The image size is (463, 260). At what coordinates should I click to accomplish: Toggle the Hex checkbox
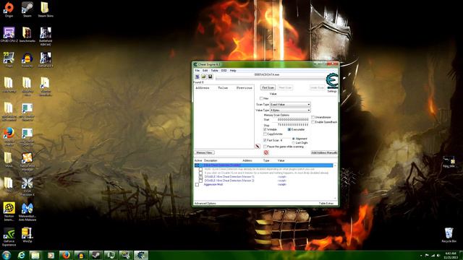click(261, 98)
